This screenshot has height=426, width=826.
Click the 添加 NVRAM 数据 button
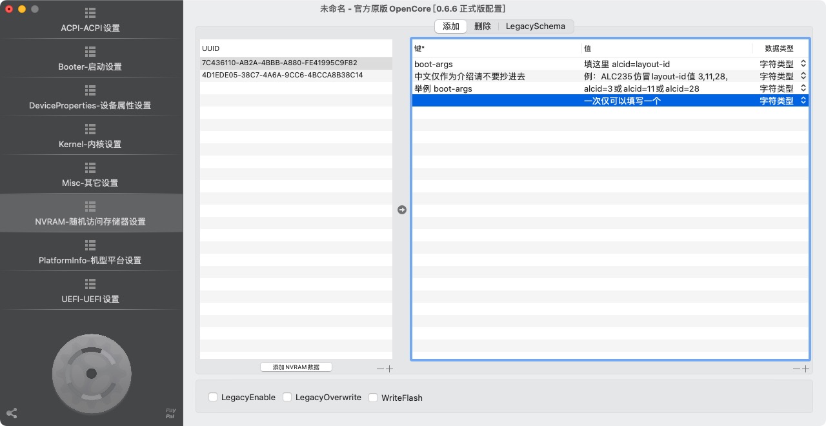(296, 367)
